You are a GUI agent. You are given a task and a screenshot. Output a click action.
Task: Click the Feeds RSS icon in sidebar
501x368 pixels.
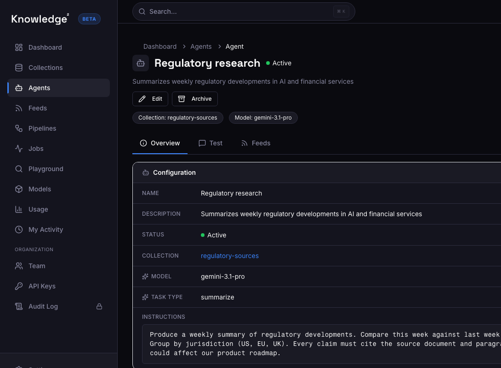[x=19, y=108]
